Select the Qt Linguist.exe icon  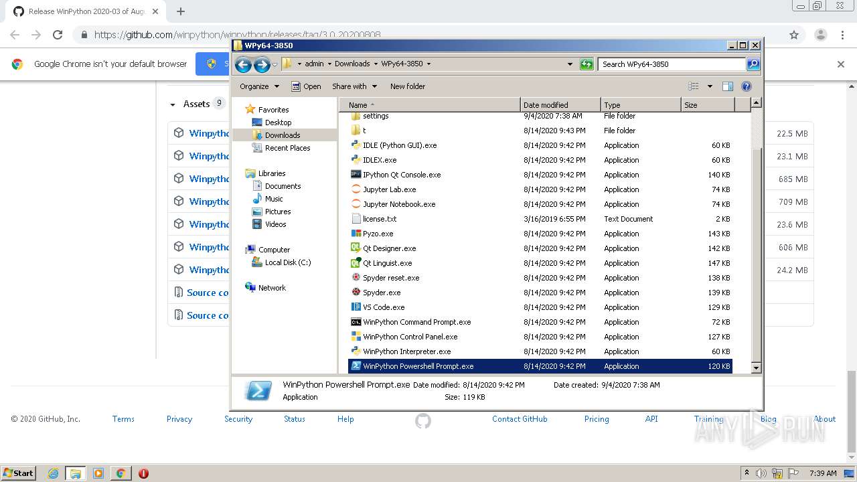click(356, 263)
